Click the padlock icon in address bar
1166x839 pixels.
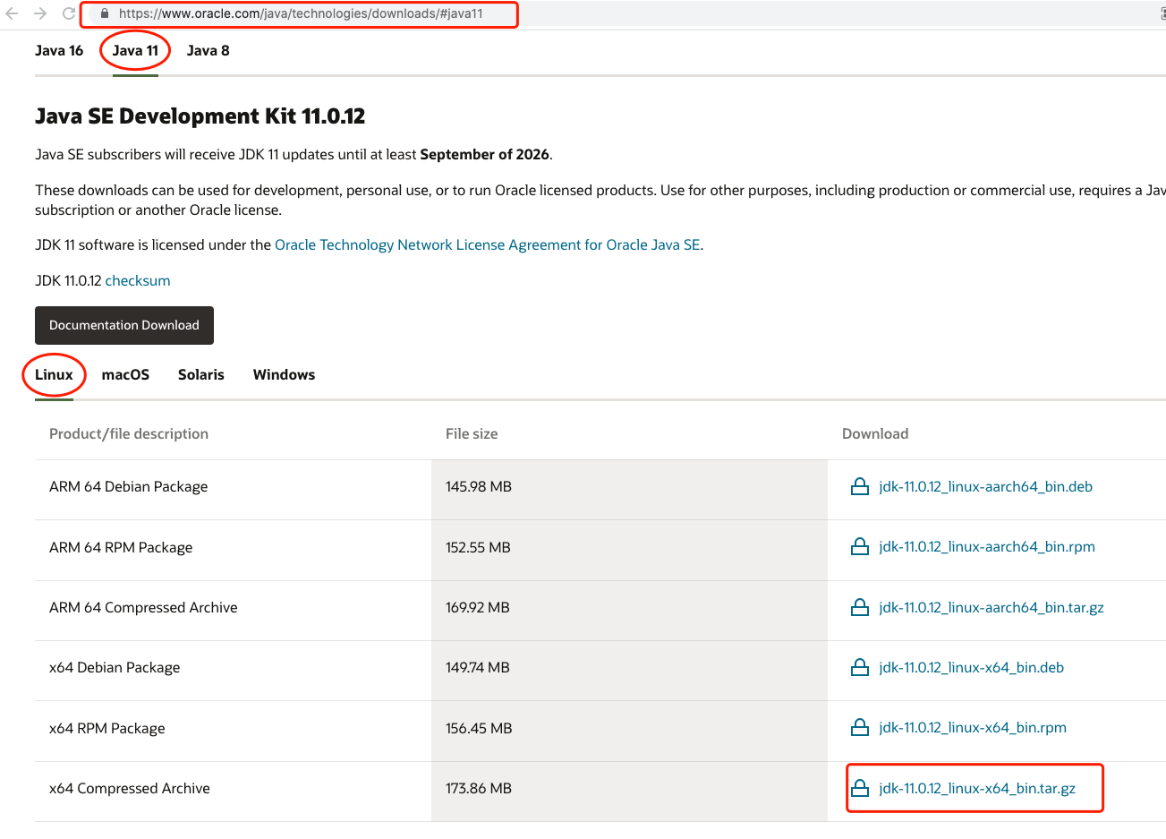click(104, 13)
